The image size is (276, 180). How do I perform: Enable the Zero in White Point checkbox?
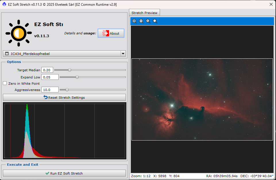(5, 83)
